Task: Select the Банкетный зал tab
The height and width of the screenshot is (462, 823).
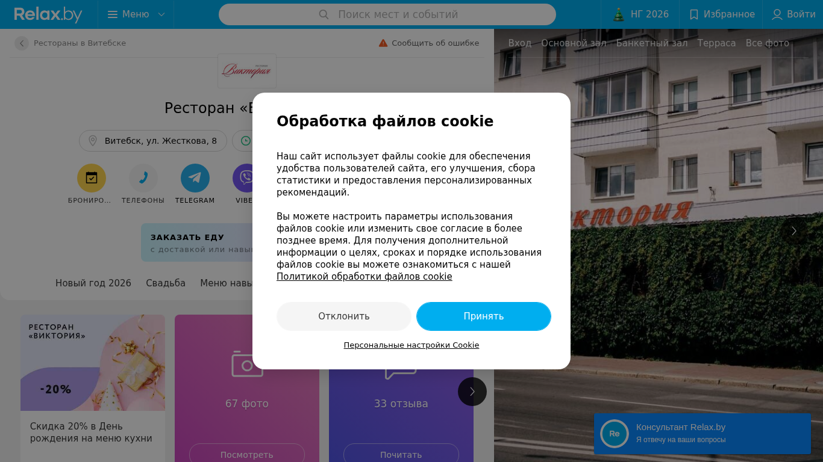Action: [x=652, y=43]
